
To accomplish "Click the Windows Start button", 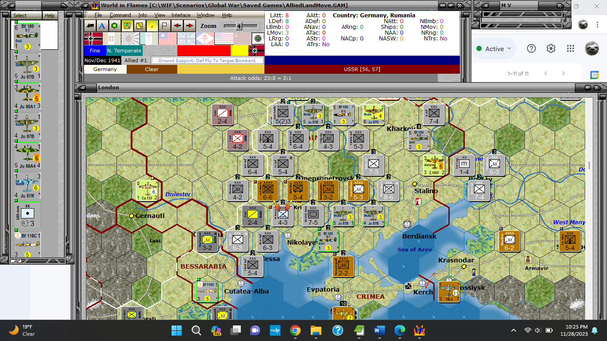I will 176,330.
